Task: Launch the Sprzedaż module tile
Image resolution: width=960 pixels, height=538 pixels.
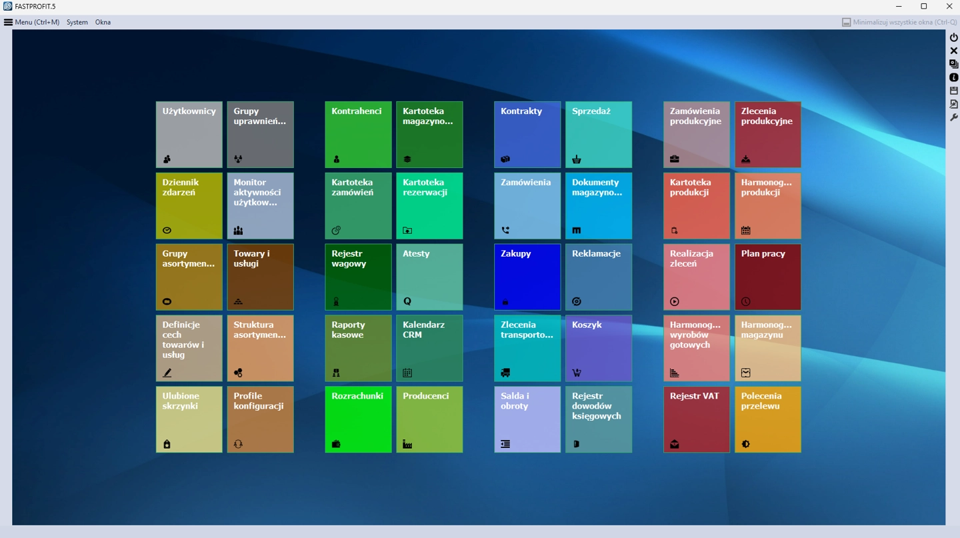Action: click(x=598, y=135)
